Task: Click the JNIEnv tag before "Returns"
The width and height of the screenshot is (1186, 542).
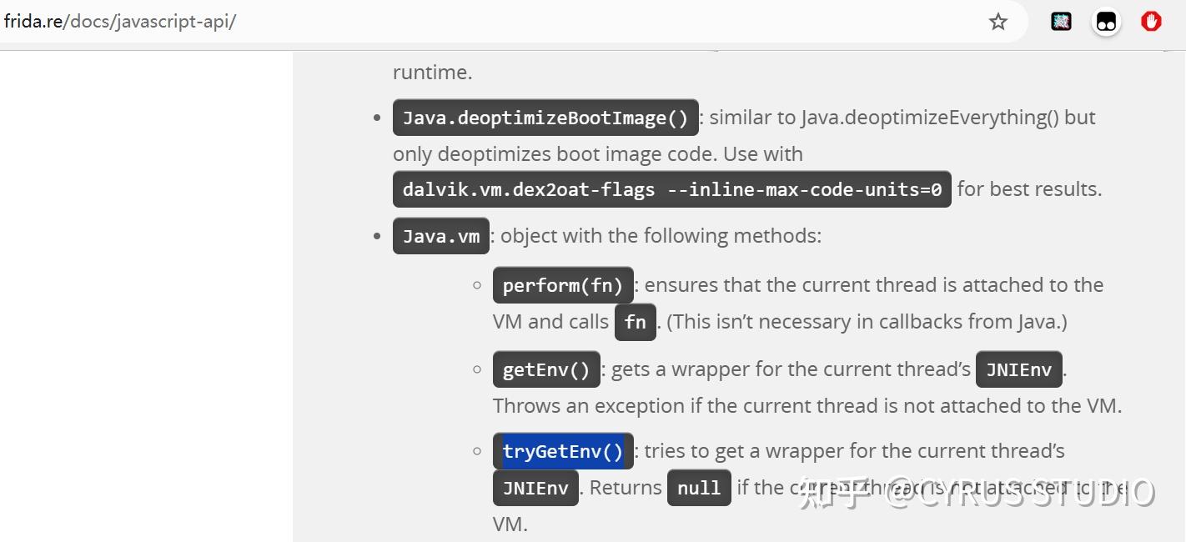Action: tap(535, 488)
